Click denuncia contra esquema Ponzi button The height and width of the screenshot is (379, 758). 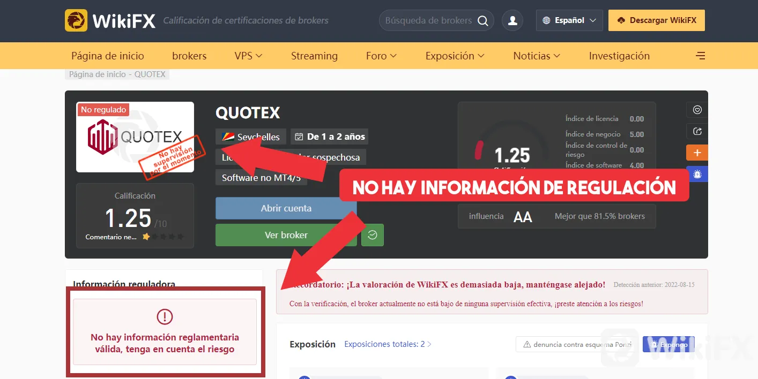pos(577,344)
